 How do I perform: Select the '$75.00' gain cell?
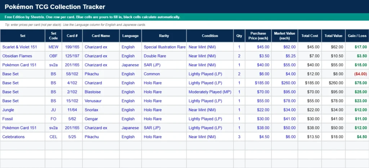click(x=357, y=83)
